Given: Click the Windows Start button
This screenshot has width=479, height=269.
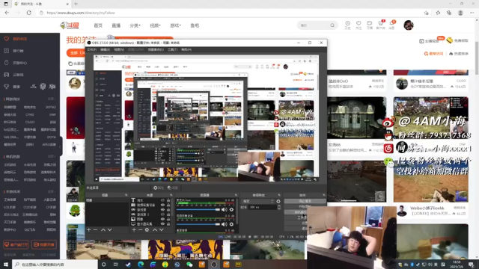Looking at the screenshot, I should (x=6, y=265).
